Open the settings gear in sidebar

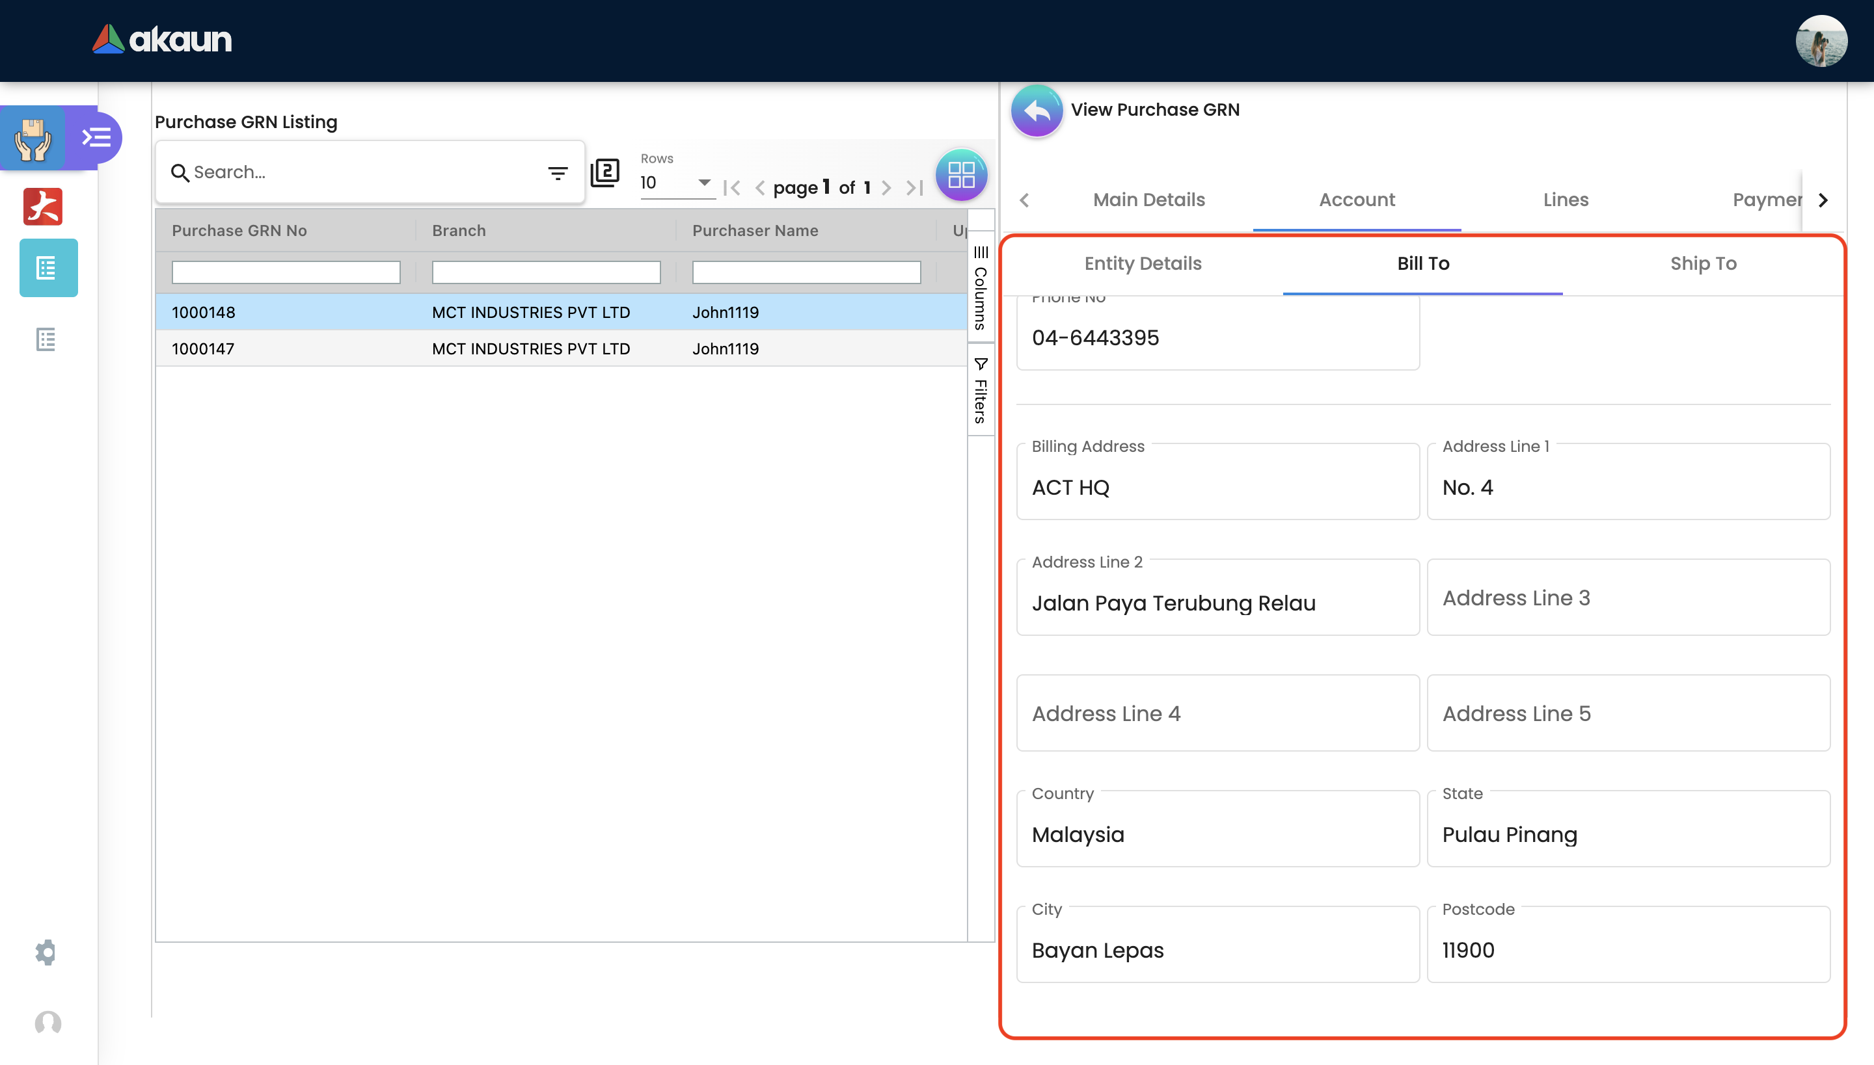click(46, 952)
